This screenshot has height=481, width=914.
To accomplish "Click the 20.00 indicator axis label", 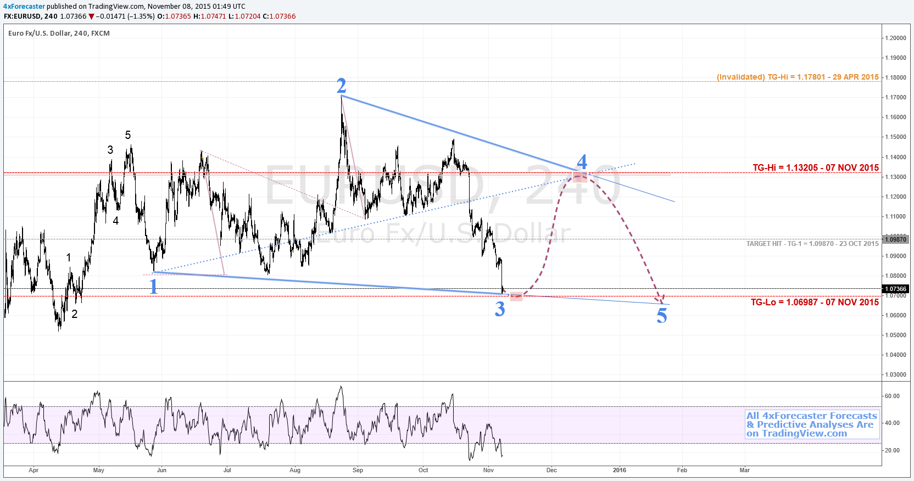I will click(x=892, y=450).
